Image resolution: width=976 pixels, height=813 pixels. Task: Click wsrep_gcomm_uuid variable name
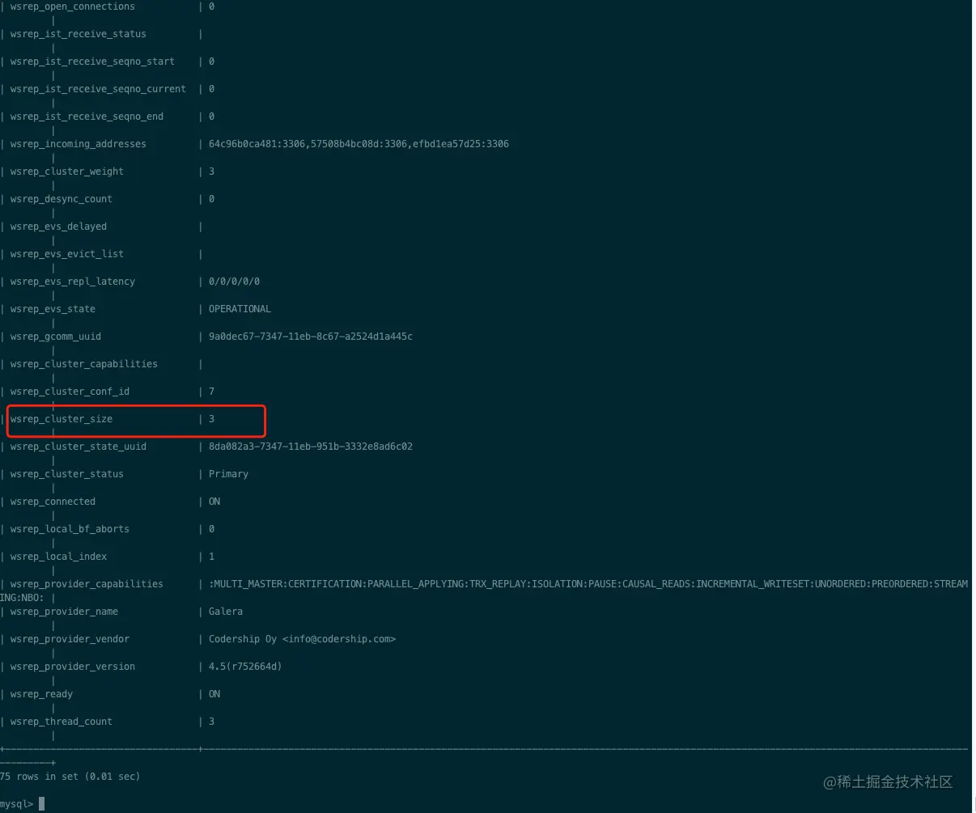point(55,337)
